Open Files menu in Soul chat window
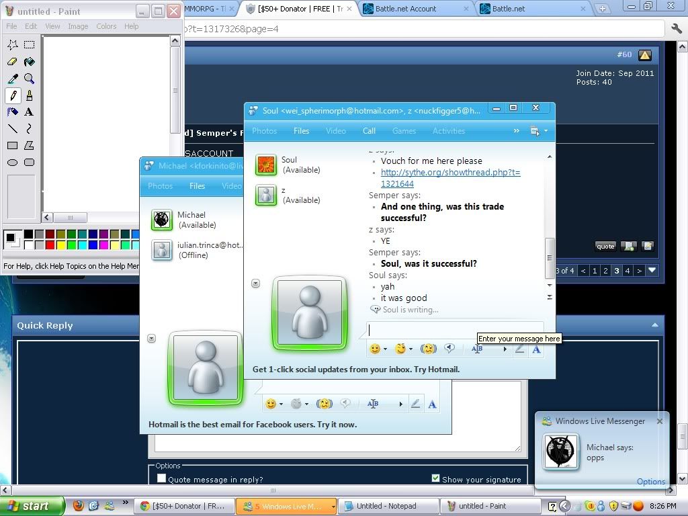Image resolution: width=688 pixels, height=516 pixels. (302, 131)
